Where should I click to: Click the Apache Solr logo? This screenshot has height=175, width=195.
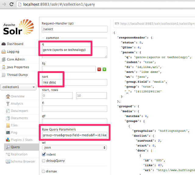point(19,27)
